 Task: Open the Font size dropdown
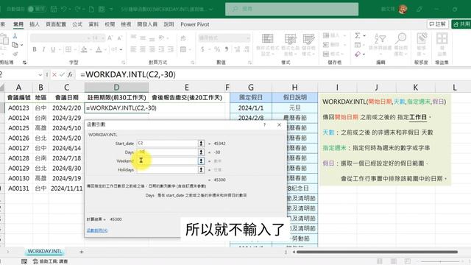click(x=103, y=38)
